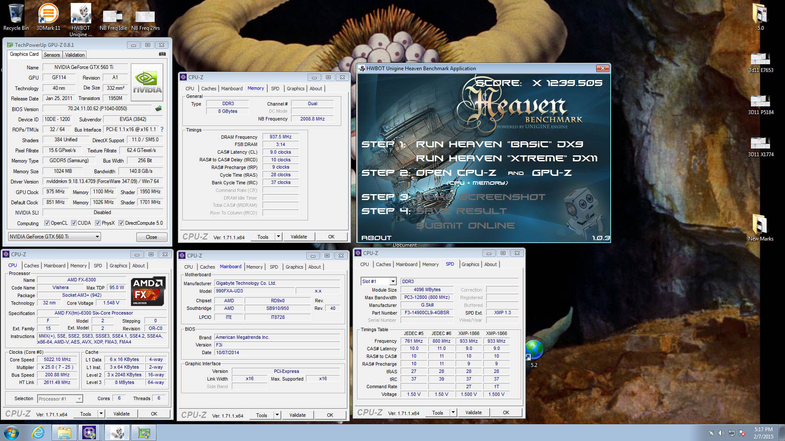Screen dimensions: 785x441
Task: Open About tab in SPD CPU-Z window
Action: coord(491,264)
